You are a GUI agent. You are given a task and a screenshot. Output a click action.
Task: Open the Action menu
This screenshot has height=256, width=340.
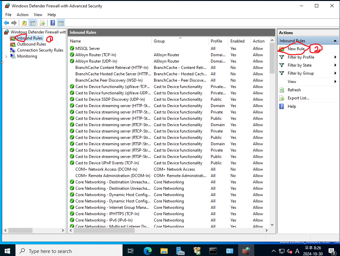[22, 14]
